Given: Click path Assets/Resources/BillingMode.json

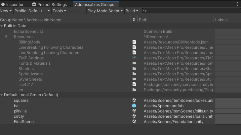Looking at the screenshot, I should pyautogui.click(x=176, y=42).
